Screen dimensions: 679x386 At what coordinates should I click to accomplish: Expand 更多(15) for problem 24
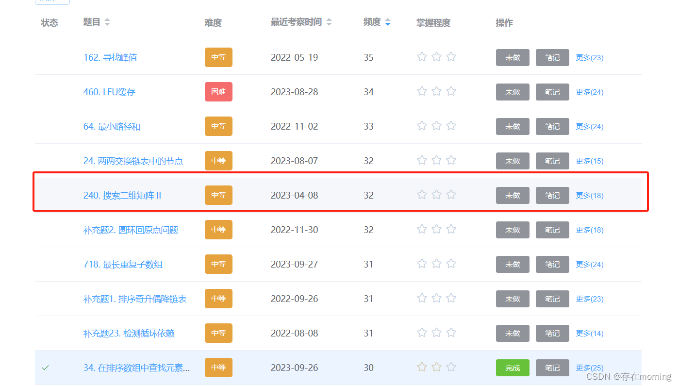pos(590,161)
